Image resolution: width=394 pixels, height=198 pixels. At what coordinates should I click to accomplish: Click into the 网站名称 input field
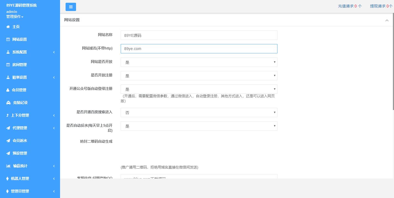pyautogui.click(x=199, y=35)
